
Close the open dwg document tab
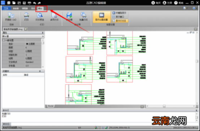(x=26, y=29)
